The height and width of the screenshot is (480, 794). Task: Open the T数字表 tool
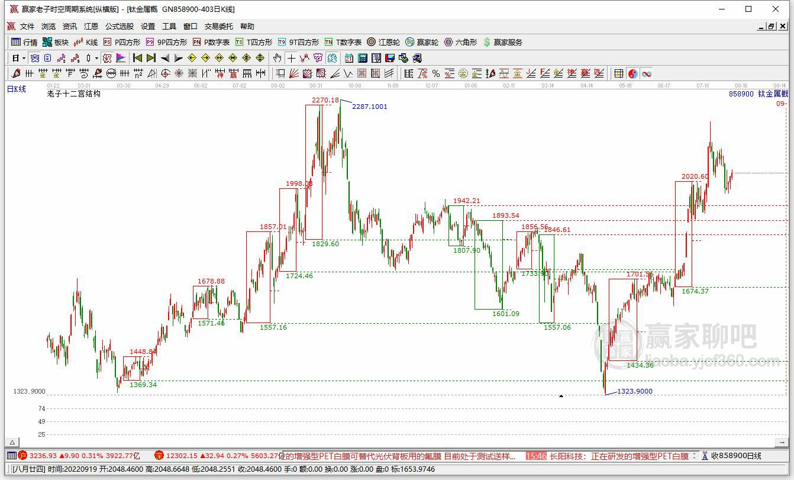pyautogui.click(x=343, y=42)
